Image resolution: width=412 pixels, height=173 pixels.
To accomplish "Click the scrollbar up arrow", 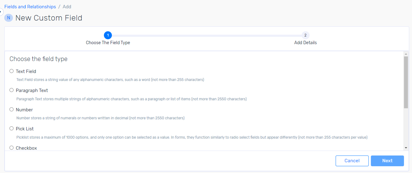I will 406,54.
